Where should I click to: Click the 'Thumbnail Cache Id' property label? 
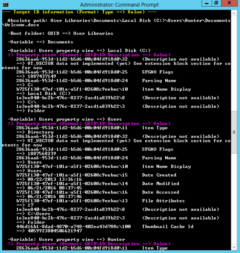168,227
